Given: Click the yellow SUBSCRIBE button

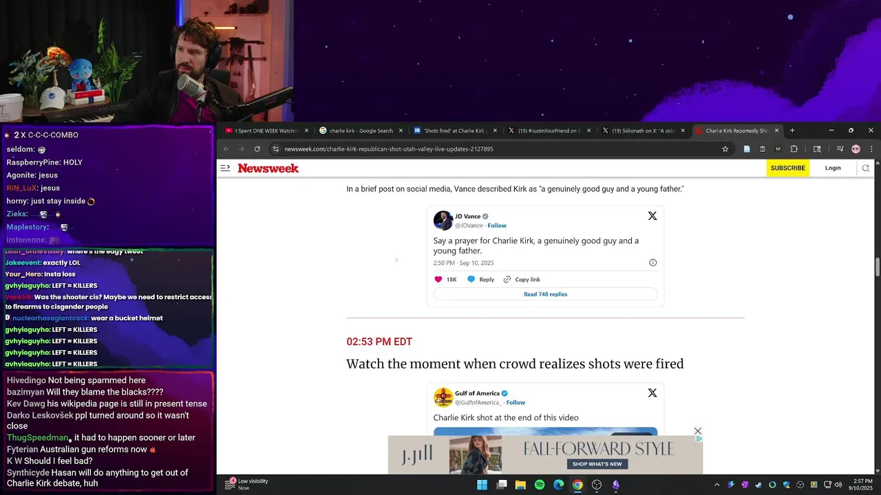Looking at the screenshot, I should (x=788, y=168).
